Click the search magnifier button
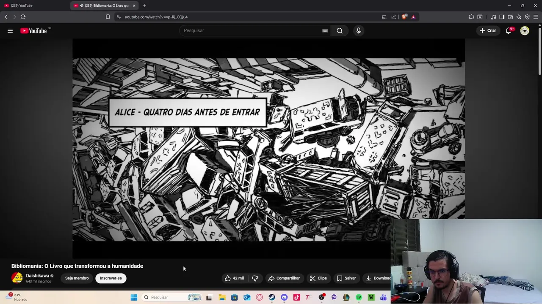The width and height of the screenshot is (542, 304). (340, 30)
